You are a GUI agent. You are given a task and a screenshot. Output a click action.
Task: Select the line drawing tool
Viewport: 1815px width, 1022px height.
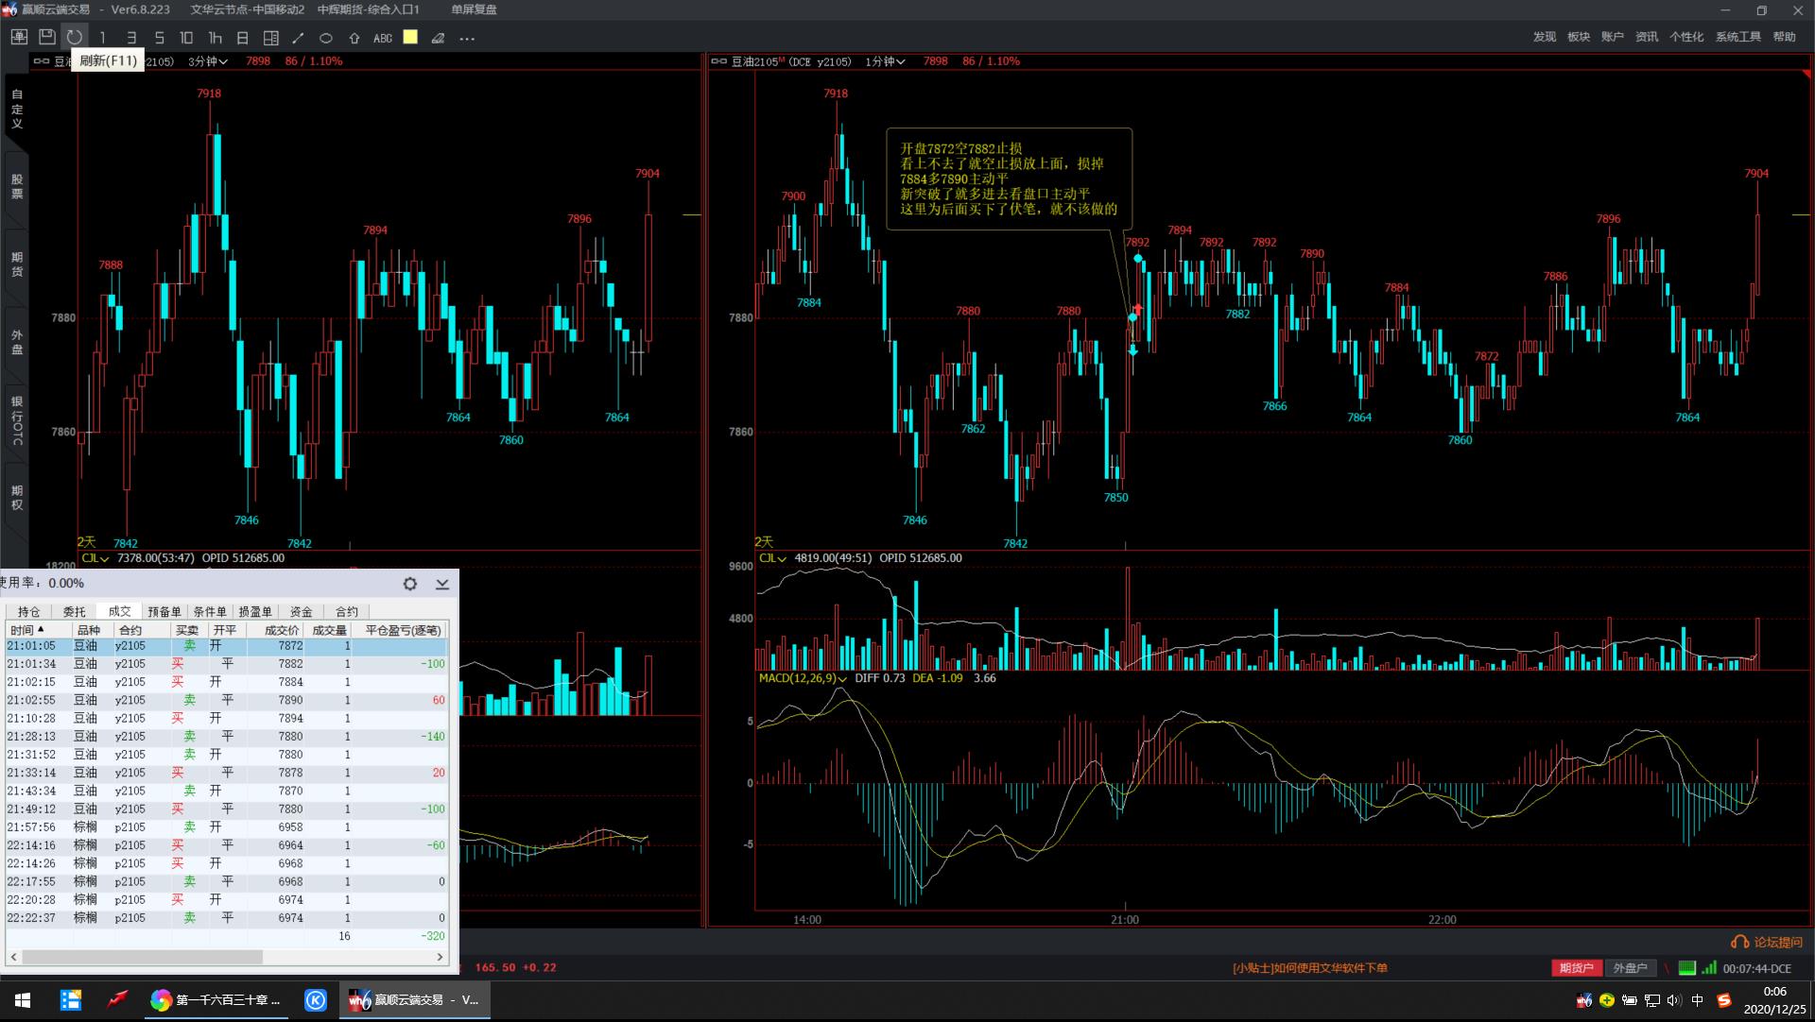(298, 38)
